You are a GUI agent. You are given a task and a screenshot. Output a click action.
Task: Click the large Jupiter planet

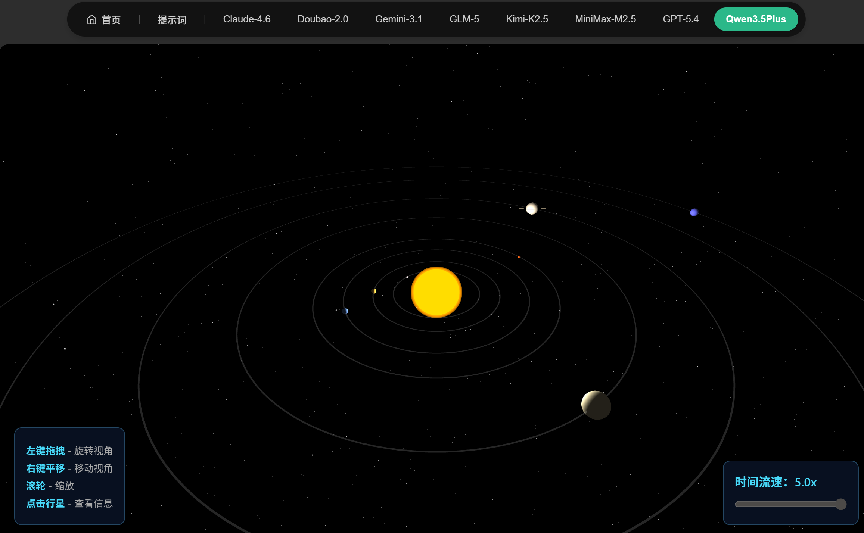(596, 405)
